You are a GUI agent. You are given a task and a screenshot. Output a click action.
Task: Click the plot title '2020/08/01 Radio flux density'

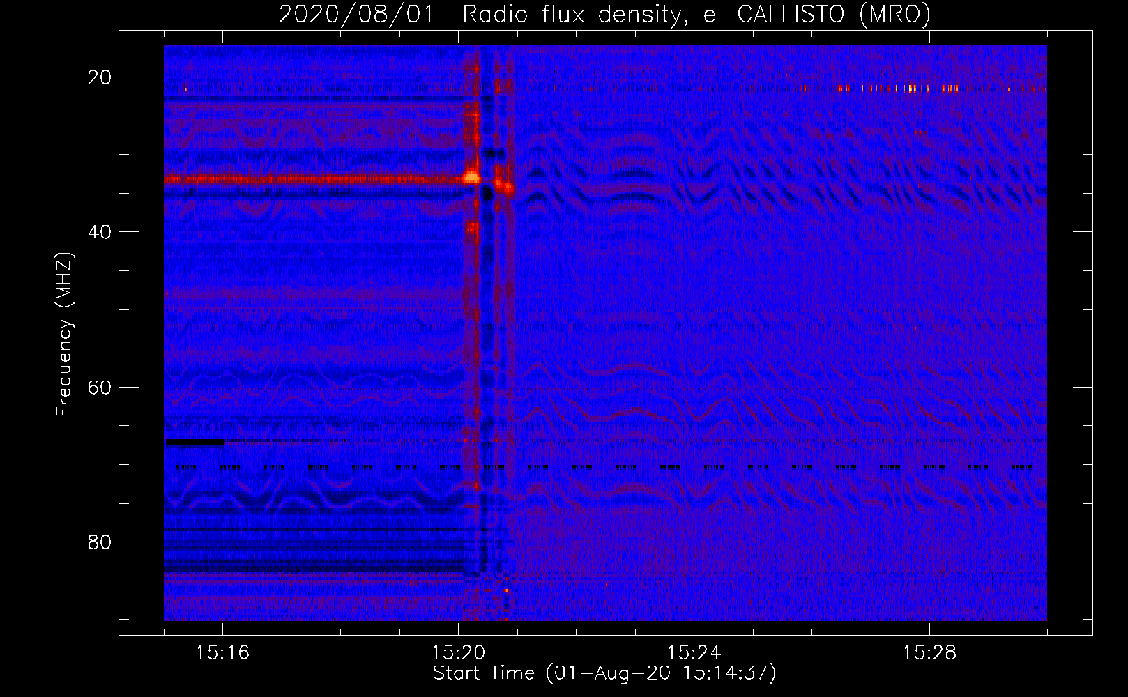pyautogui.click(x=480, y=14)
